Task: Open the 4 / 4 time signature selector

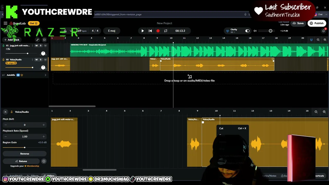Action: coord(95,31)
